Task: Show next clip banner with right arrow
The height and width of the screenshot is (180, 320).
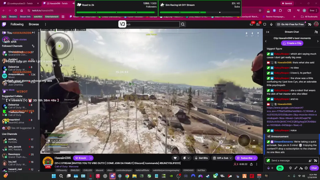Action: click(x=318, y=41)
